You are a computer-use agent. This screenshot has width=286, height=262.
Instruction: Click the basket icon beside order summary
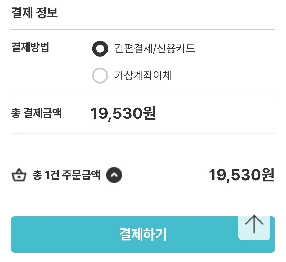19,175
